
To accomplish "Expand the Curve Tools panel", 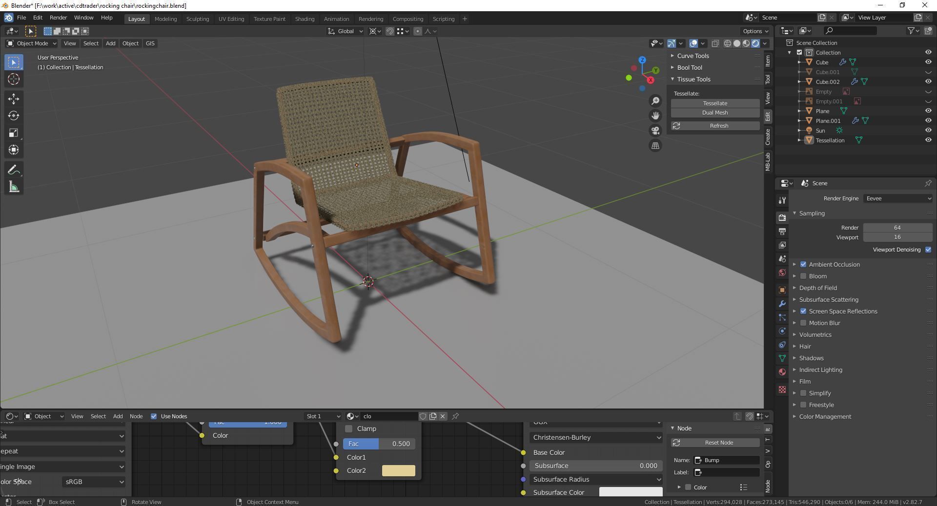I will (x=693, y=56).
